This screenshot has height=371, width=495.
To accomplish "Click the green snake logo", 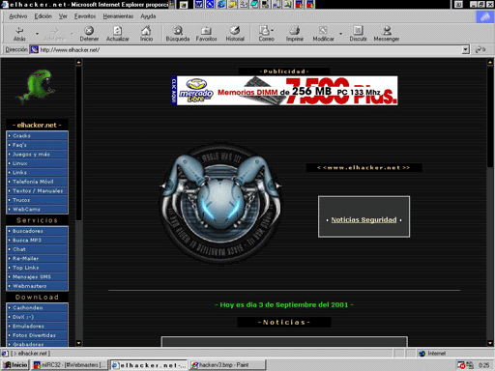I will (x=37, y=86).
